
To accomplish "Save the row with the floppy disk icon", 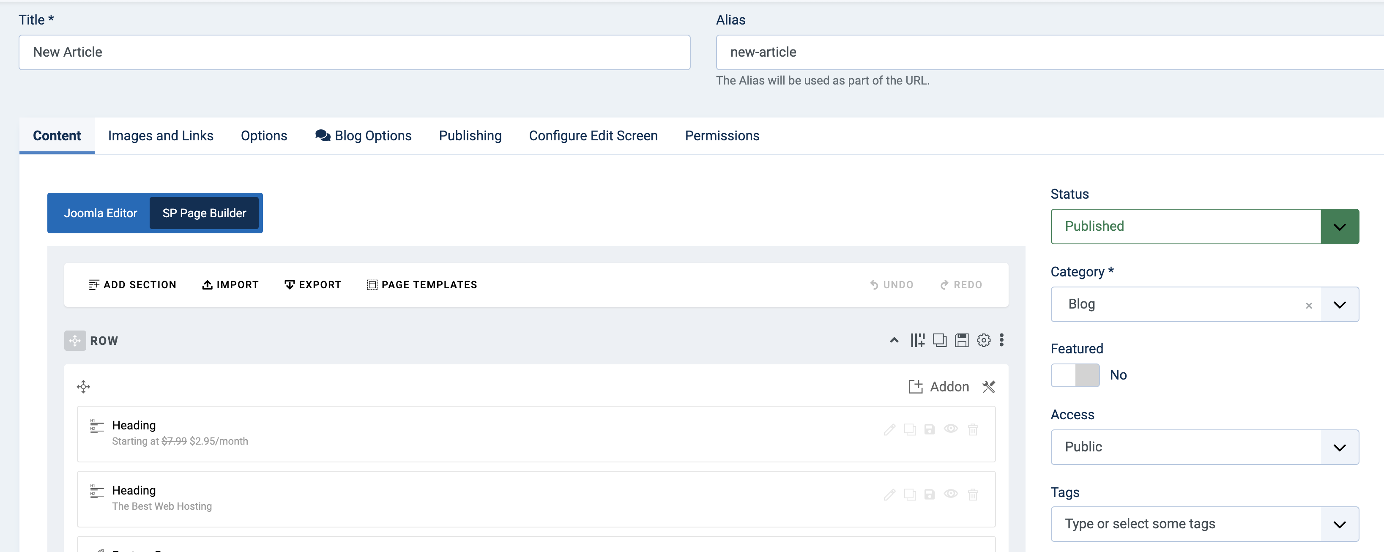I will [x=962, y=340].
